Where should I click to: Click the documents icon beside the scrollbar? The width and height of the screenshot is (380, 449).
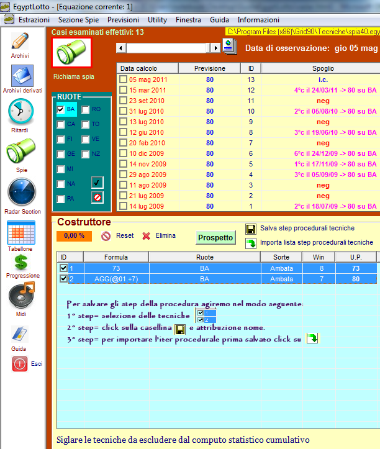[230, 47]
